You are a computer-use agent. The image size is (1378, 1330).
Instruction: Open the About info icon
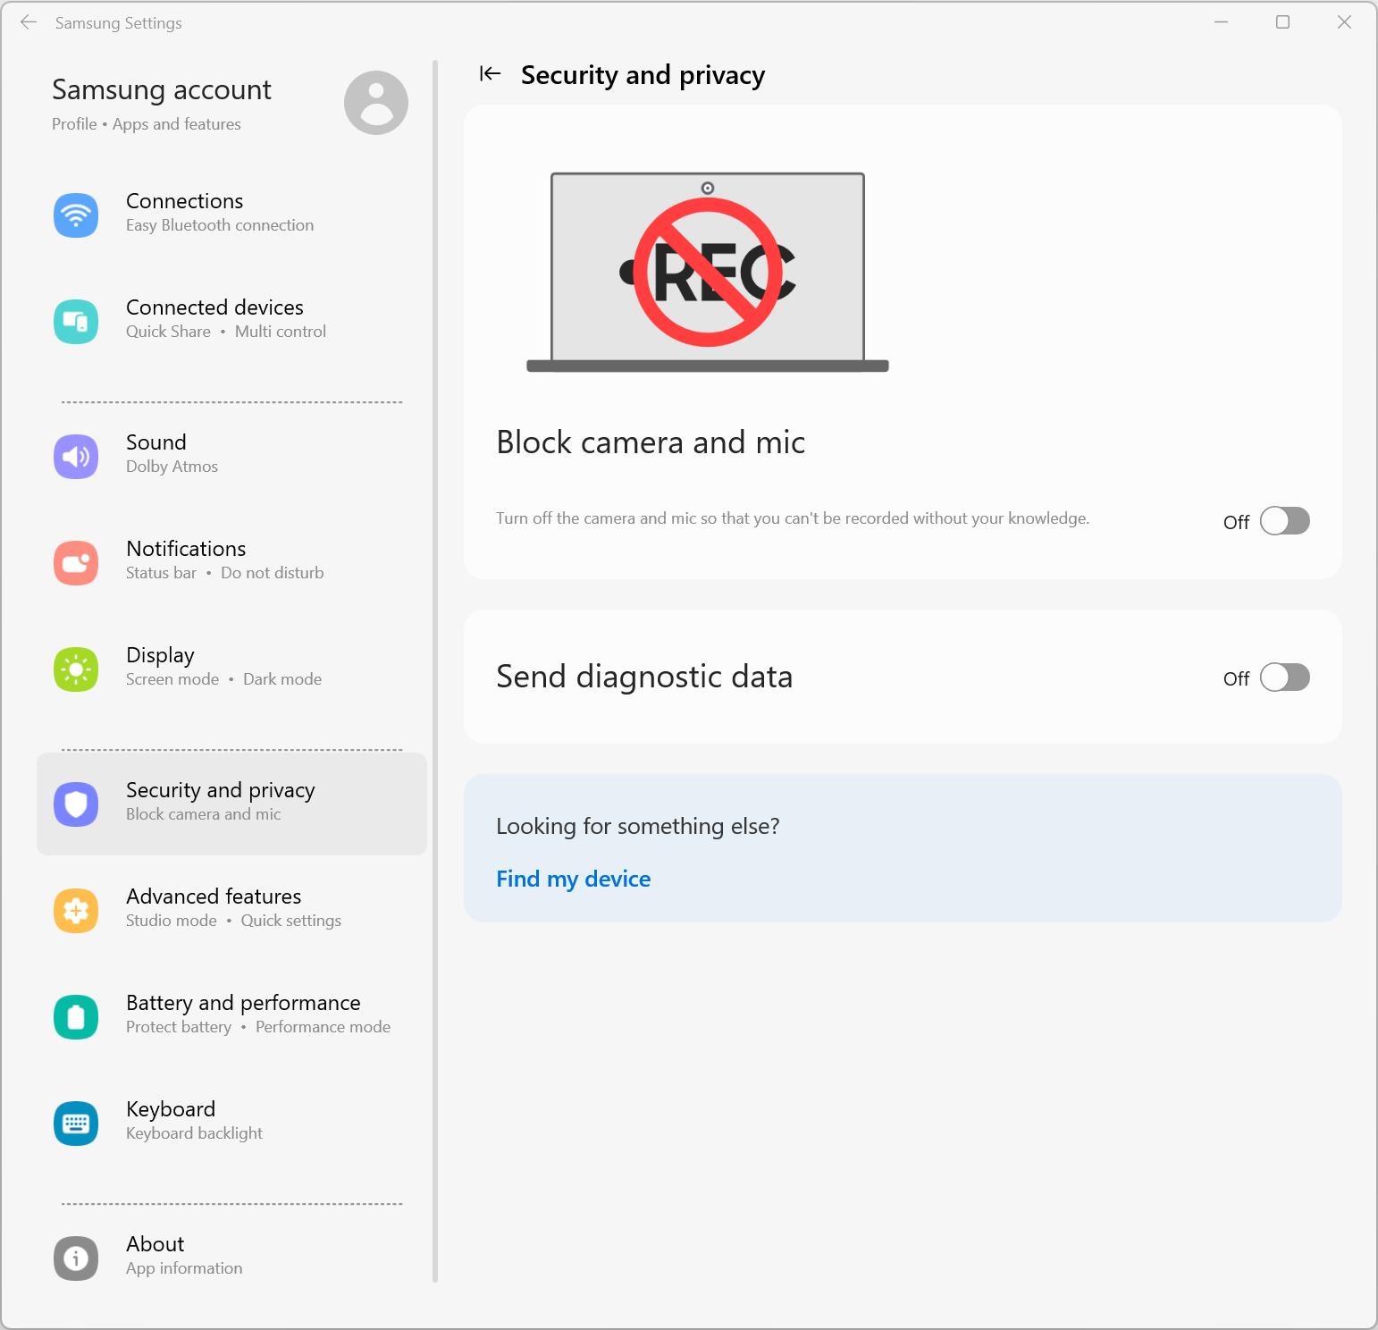76,1258
